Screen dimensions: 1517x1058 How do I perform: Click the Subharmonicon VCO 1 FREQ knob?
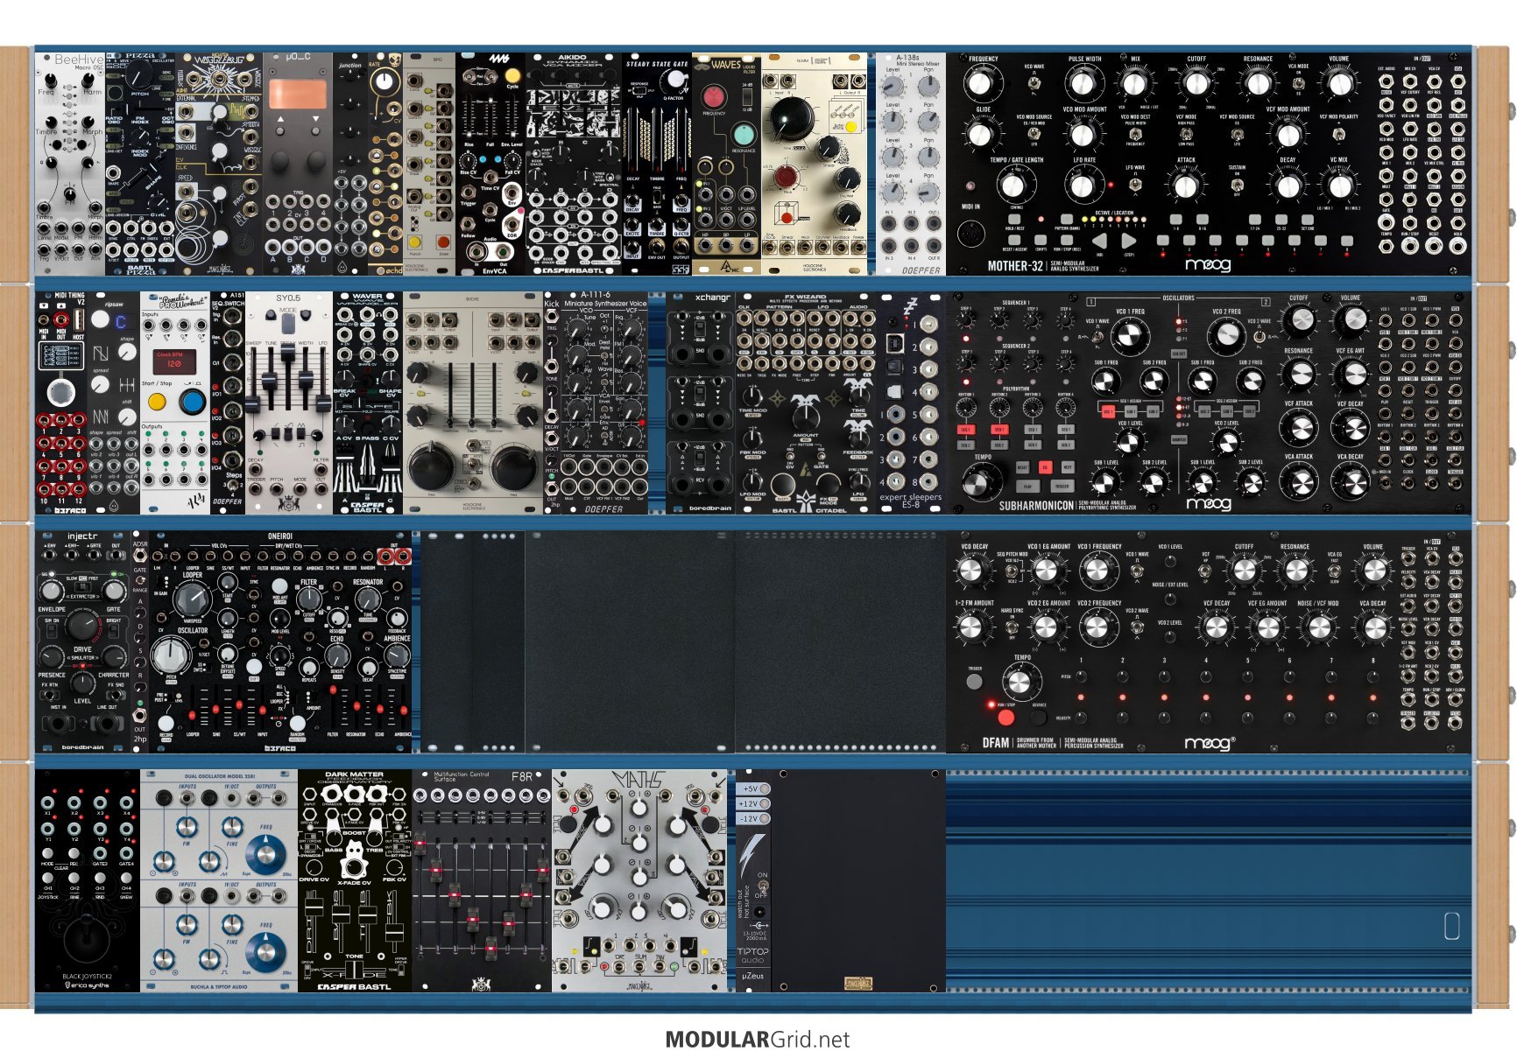click(1130, 337)
